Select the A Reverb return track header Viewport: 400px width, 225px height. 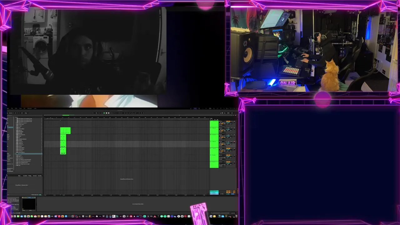214,191
